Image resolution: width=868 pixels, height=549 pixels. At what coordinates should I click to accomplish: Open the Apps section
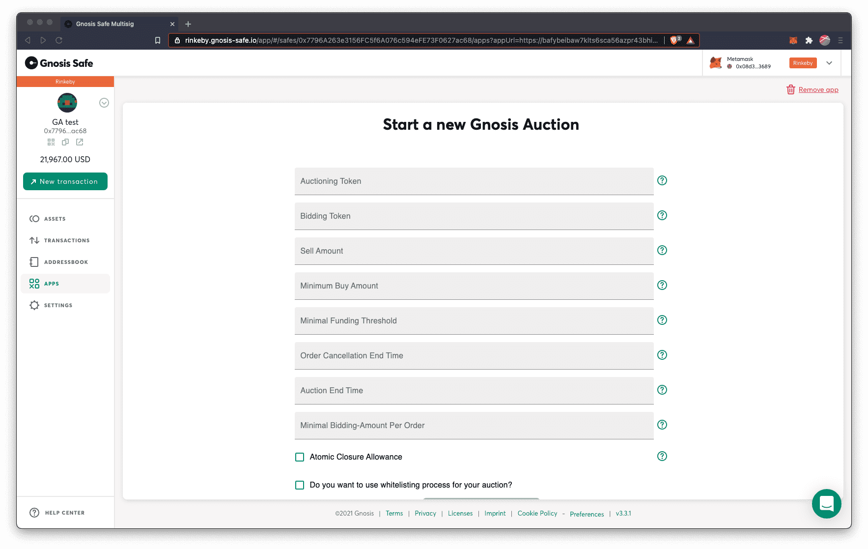click(x=65, y=284)
